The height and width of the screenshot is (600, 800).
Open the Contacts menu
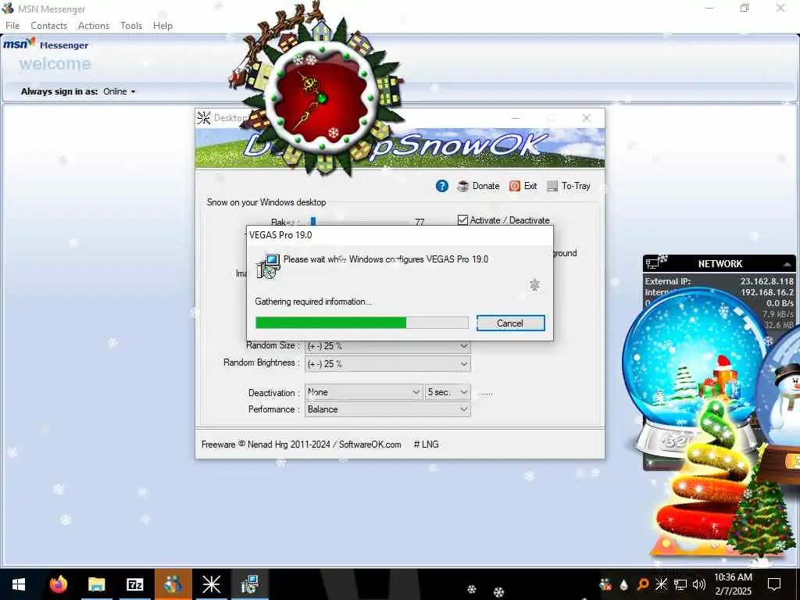48,26
